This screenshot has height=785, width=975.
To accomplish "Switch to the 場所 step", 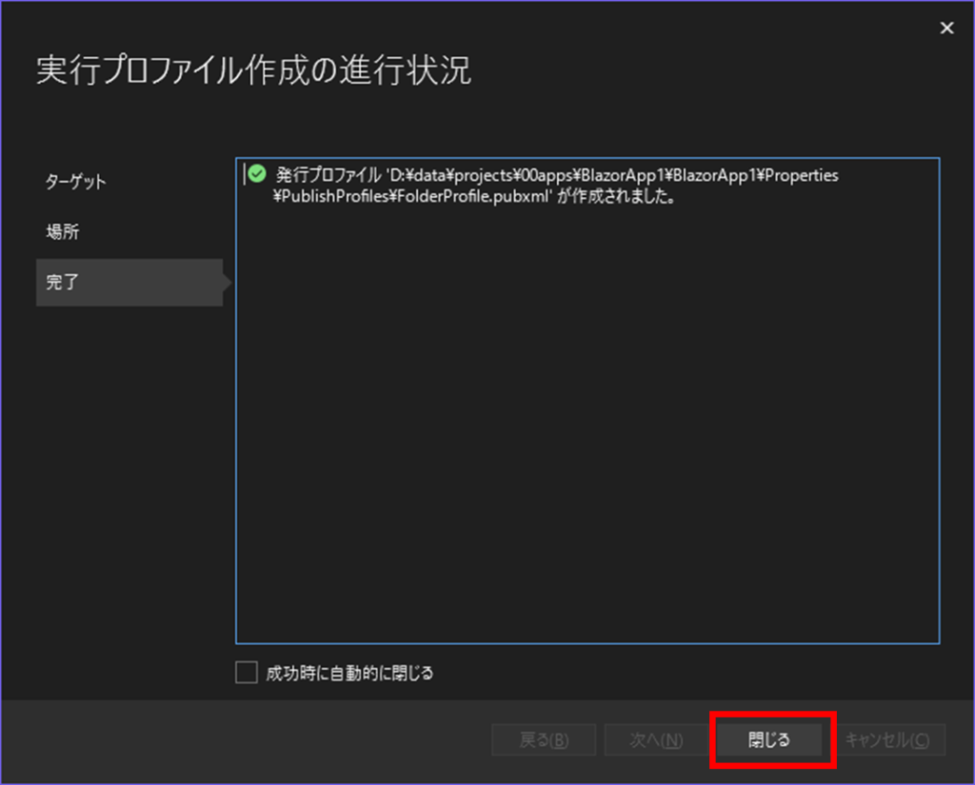I will coord(62,232).
